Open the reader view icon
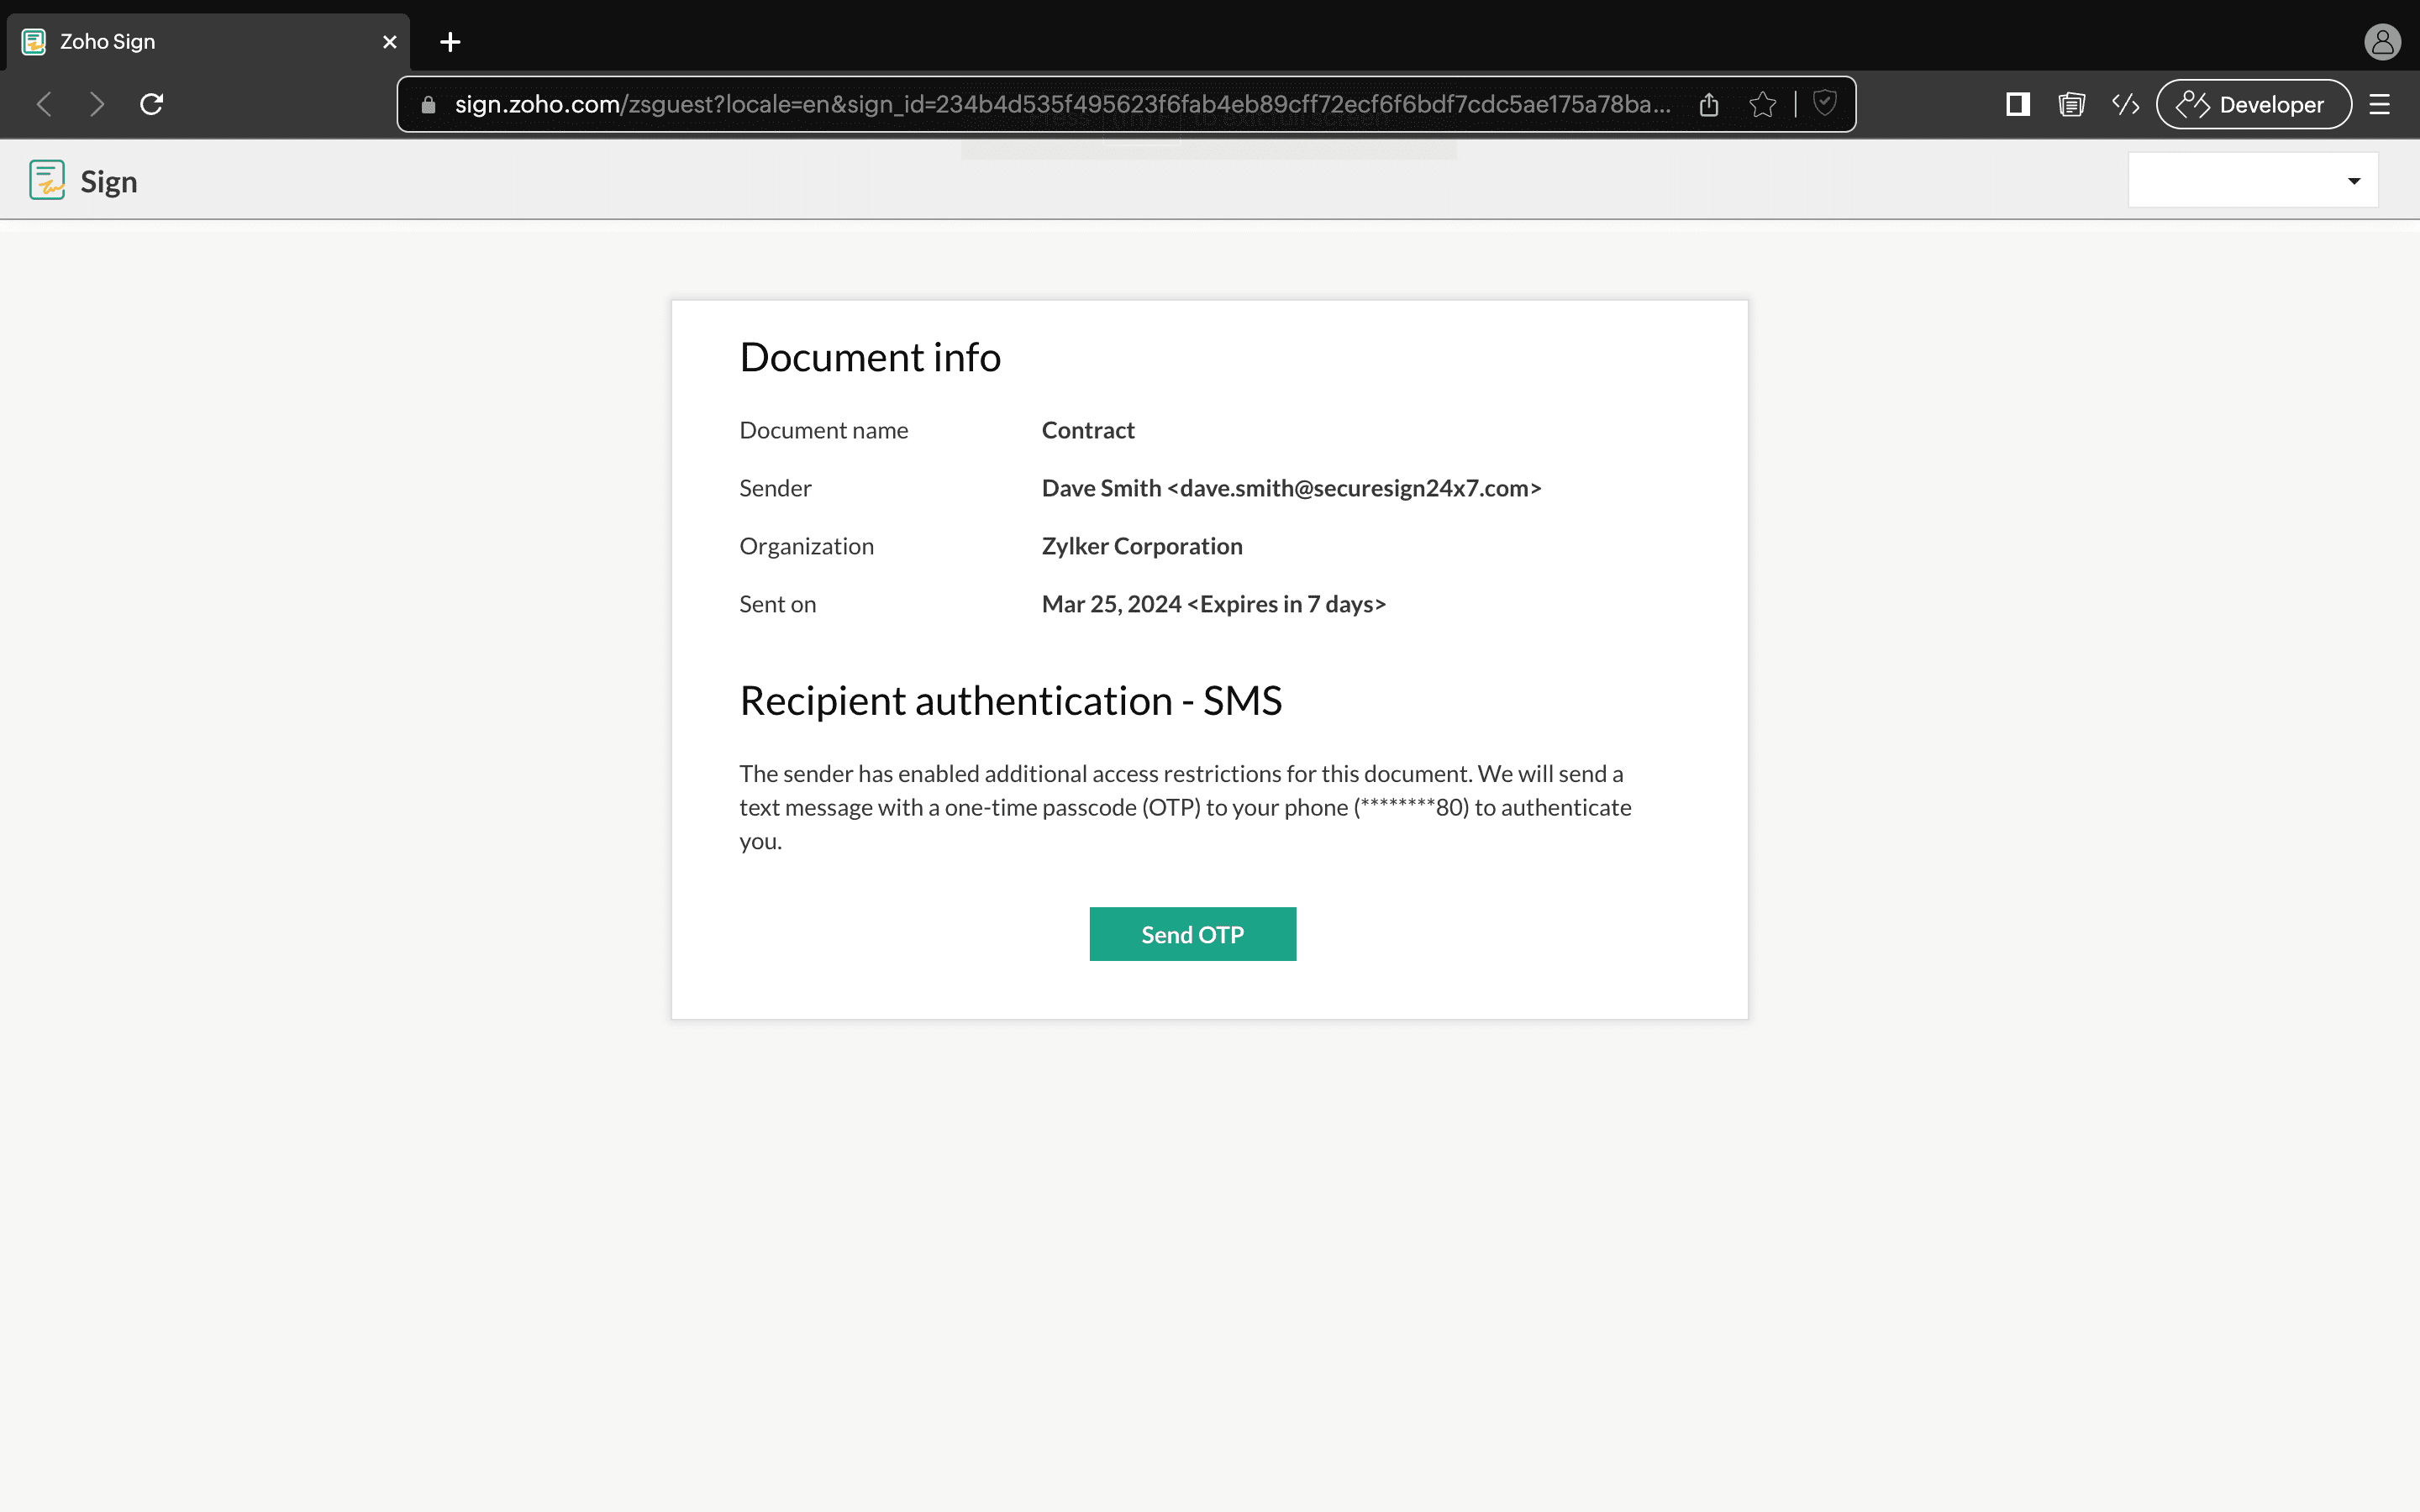 tap(2072, 104)
